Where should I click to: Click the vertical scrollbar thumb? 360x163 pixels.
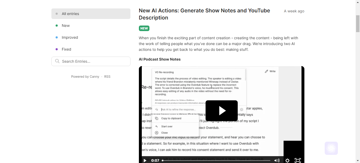(x=358, y=24)
